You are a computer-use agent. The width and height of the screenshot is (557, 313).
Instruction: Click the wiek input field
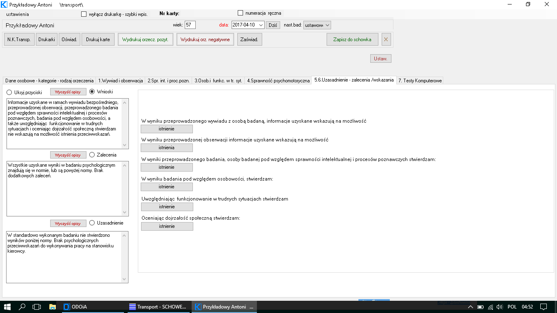click(x=190, y=25)
